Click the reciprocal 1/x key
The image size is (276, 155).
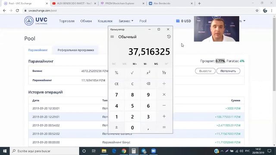(x=164, y=73)
